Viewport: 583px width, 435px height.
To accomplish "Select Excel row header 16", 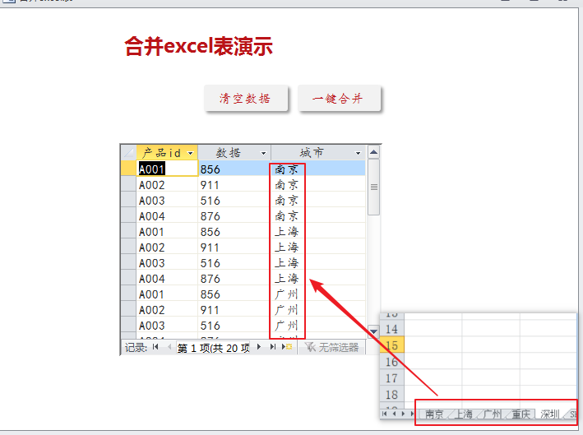I will (392, 361).
